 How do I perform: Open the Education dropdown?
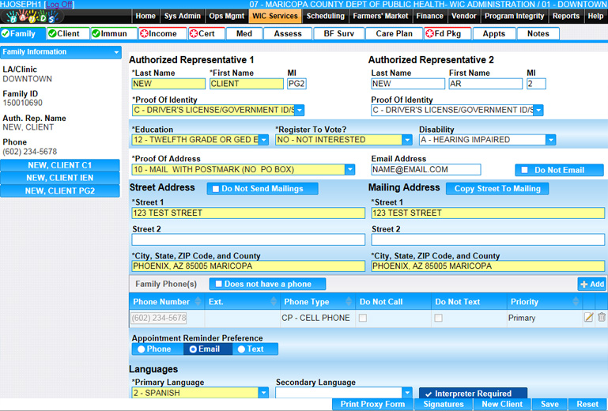coord(263,140)
